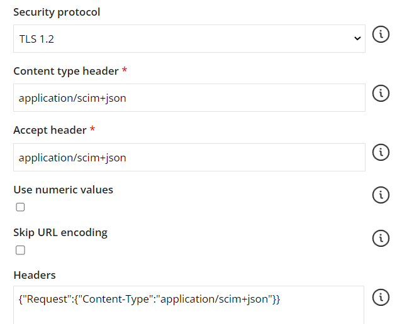Image resolution: width=402 pixels, height=324 pixels.
Task: Click into the Accept header input field
Action: click(x=189, y=157)
